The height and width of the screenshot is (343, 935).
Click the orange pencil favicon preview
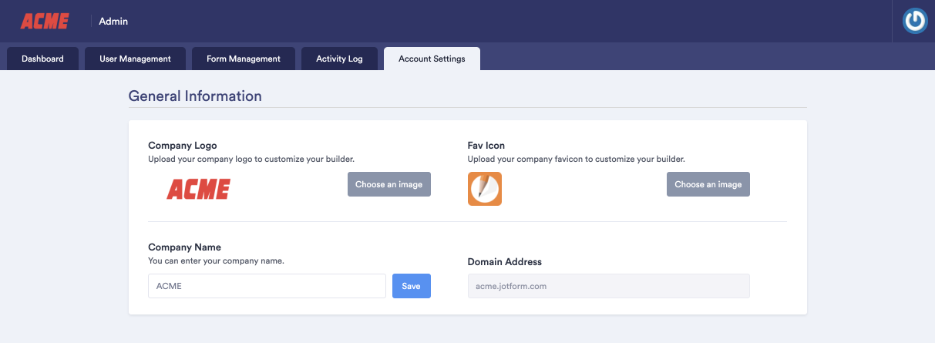coord(485,189)
